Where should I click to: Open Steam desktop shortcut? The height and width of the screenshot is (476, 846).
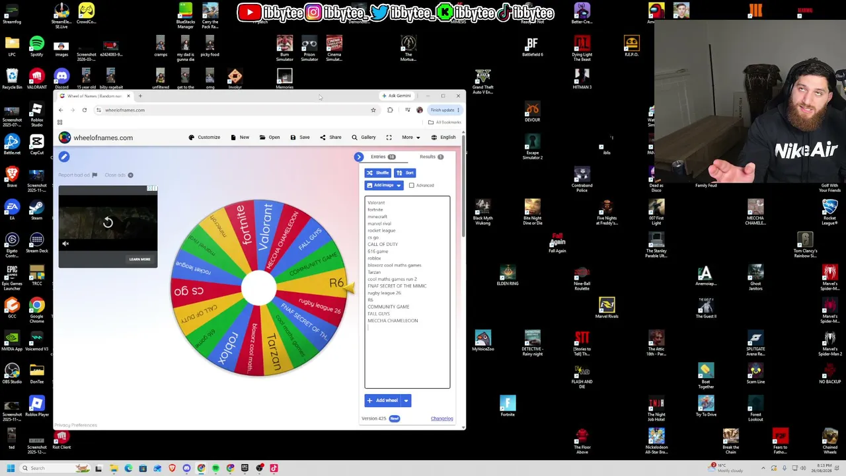37,210
